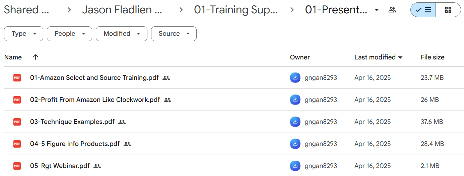Image resolution: width=464 pixels, height=176 pixels.
Task: Click the sort direction arrow next to Name
Action: 36,57
